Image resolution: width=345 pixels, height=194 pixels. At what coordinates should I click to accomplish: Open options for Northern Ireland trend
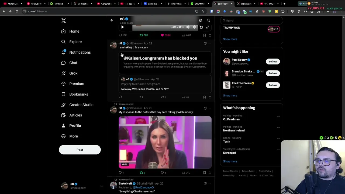(278, 127)
